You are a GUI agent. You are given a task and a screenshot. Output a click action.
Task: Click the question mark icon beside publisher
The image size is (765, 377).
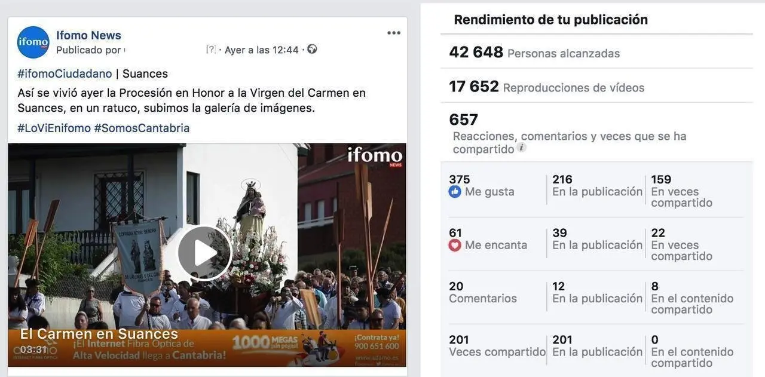(210, 50)
